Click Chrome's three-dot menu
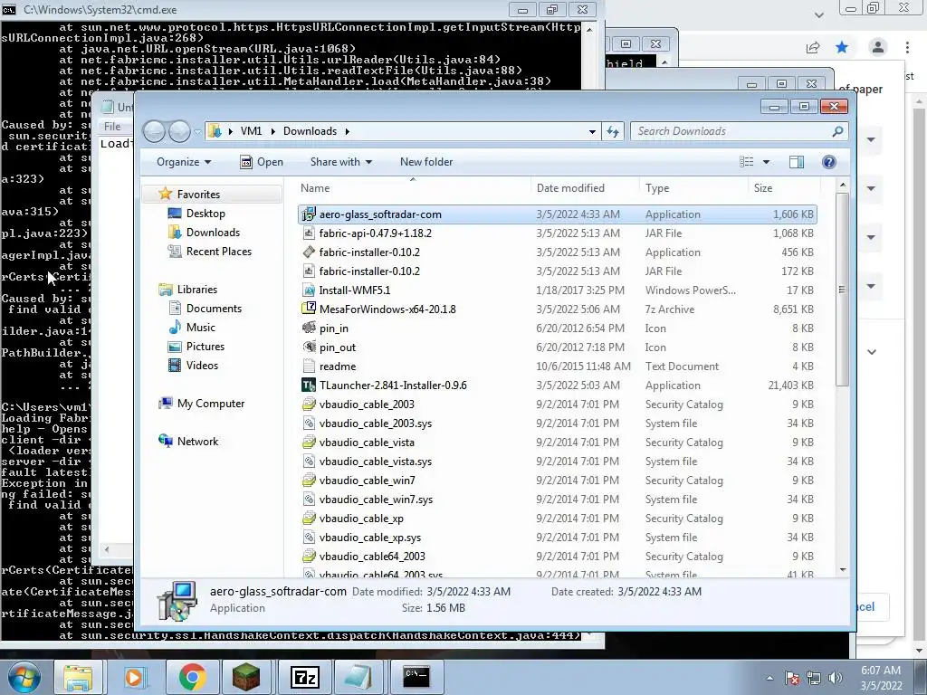 click(907, 47)
